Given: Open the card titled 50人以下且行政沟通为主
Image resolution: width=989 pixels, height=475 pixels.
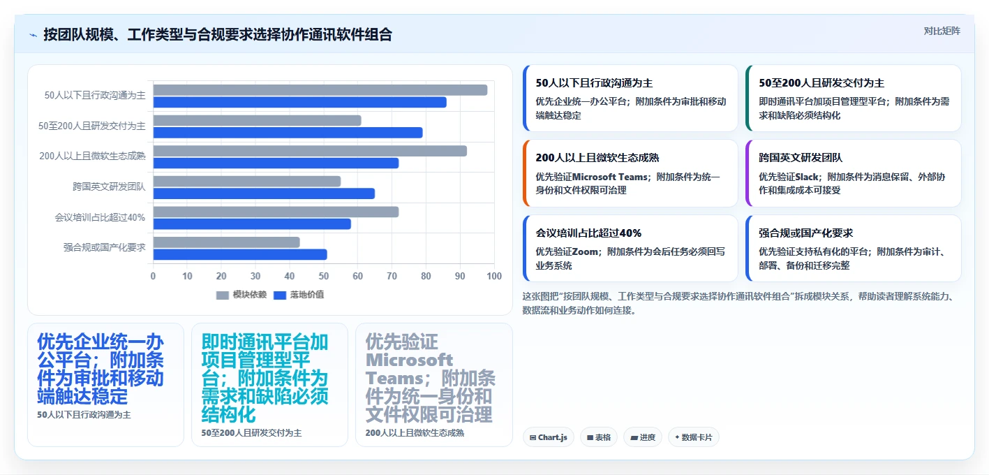Looking at the screenshot, I should click(x=630, y=98).
